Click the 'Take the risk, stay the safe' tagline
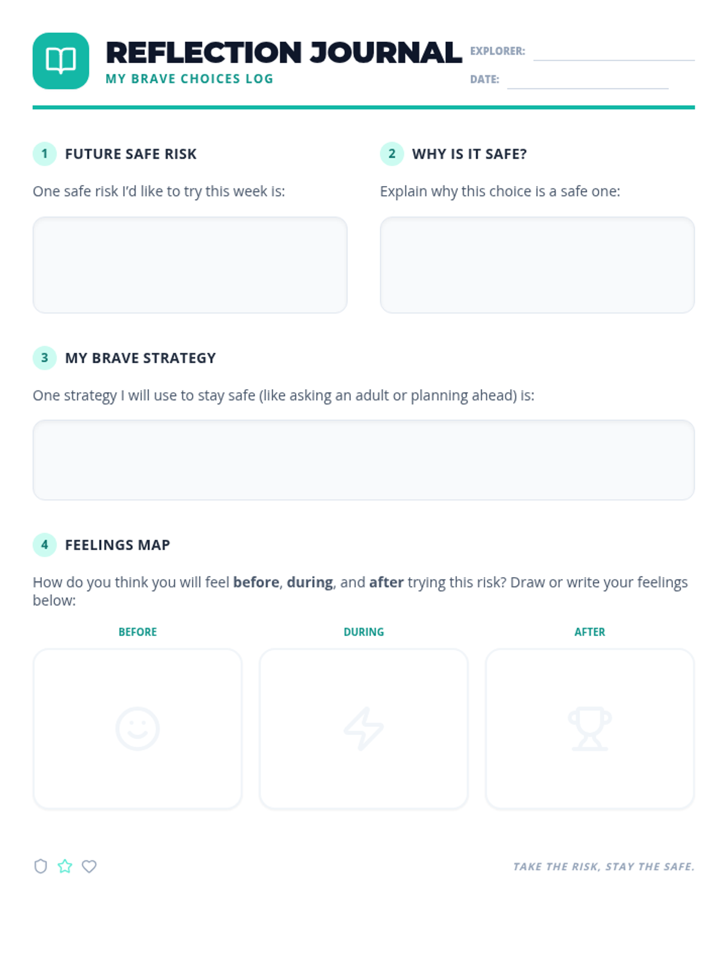Screen dimensions: 727x970 pyautogui.click(x=603, y=866)
